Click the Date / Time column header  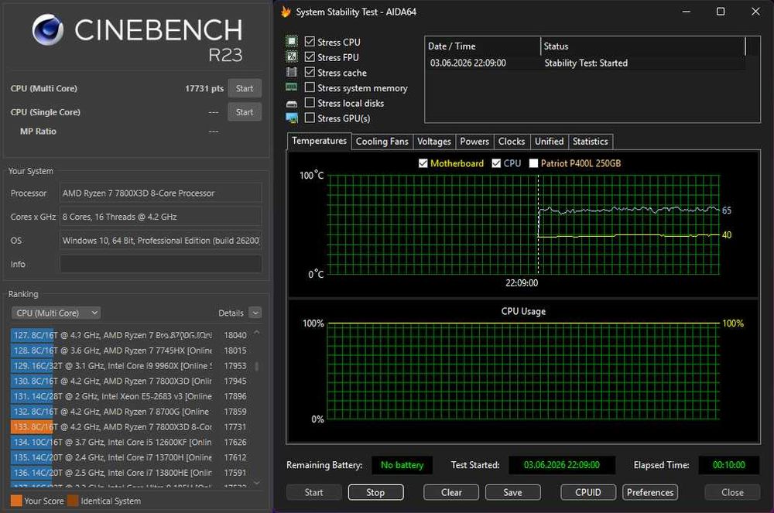pyautogui.click(x=483, y=46)
